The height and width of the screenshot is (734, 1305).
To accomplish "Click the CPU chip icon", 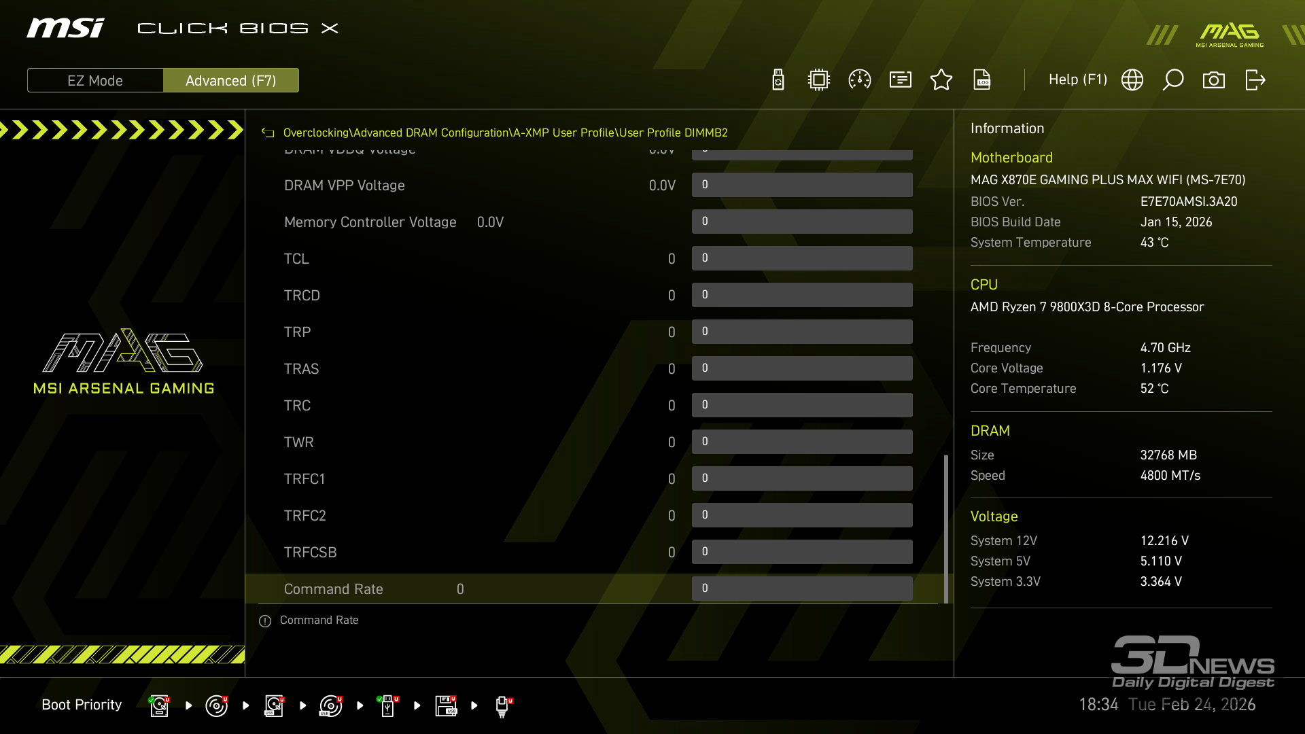I will [x=819, y=80].
